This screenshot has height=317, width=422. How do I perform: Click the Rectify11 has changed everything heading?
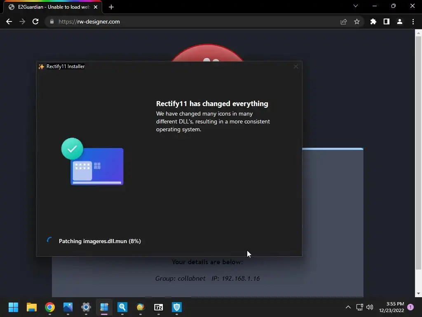coord(212,104)
